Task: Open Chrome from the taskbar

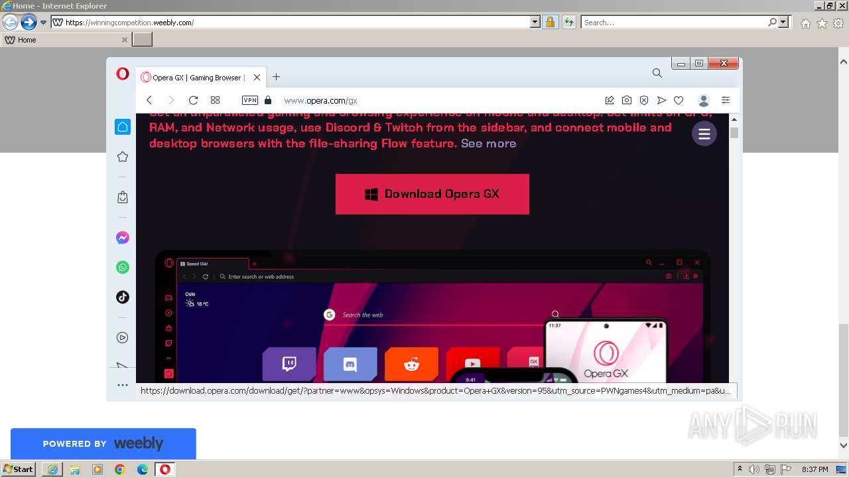Action: click(x=120, y=469)
